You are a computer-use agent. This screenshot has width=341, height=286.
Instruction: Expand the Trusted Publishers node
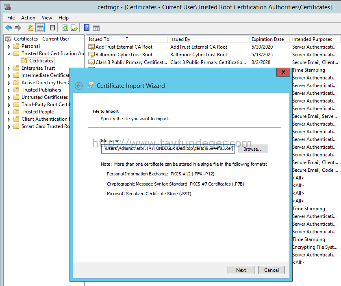pos(9,90)
